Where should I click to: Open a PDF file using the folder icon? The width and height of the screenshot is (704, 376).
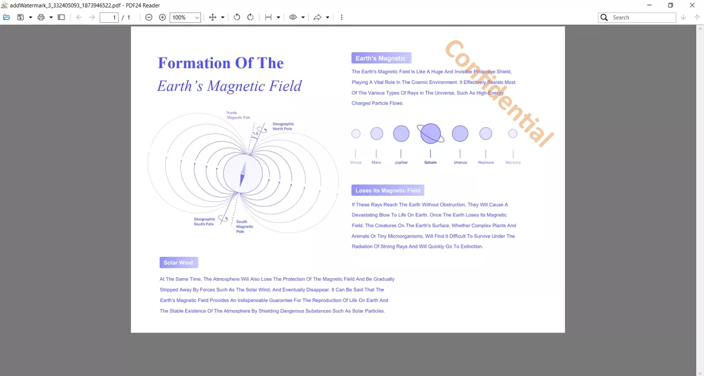click(x=7, y=17)
